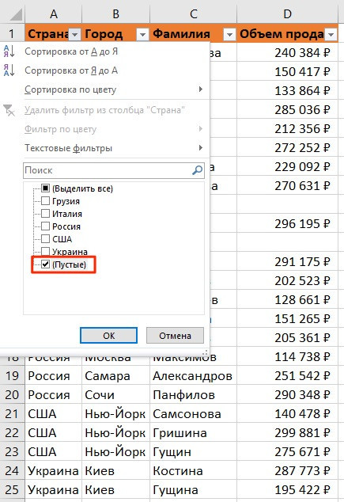
Task: Click cell Самсонова
Action: 193,413
